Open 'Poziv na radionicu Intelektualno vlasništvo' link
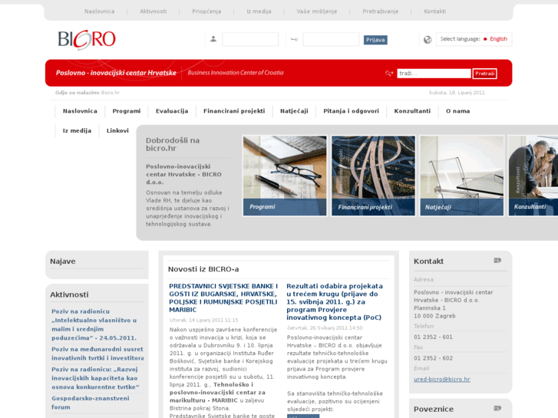Screen dimensions: 558x418 click(x=94, y=324)
